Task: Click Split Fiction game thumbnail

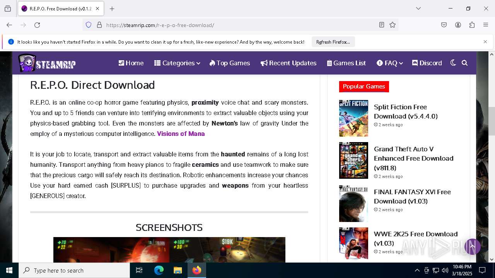Action: click(x=353, y=118)
